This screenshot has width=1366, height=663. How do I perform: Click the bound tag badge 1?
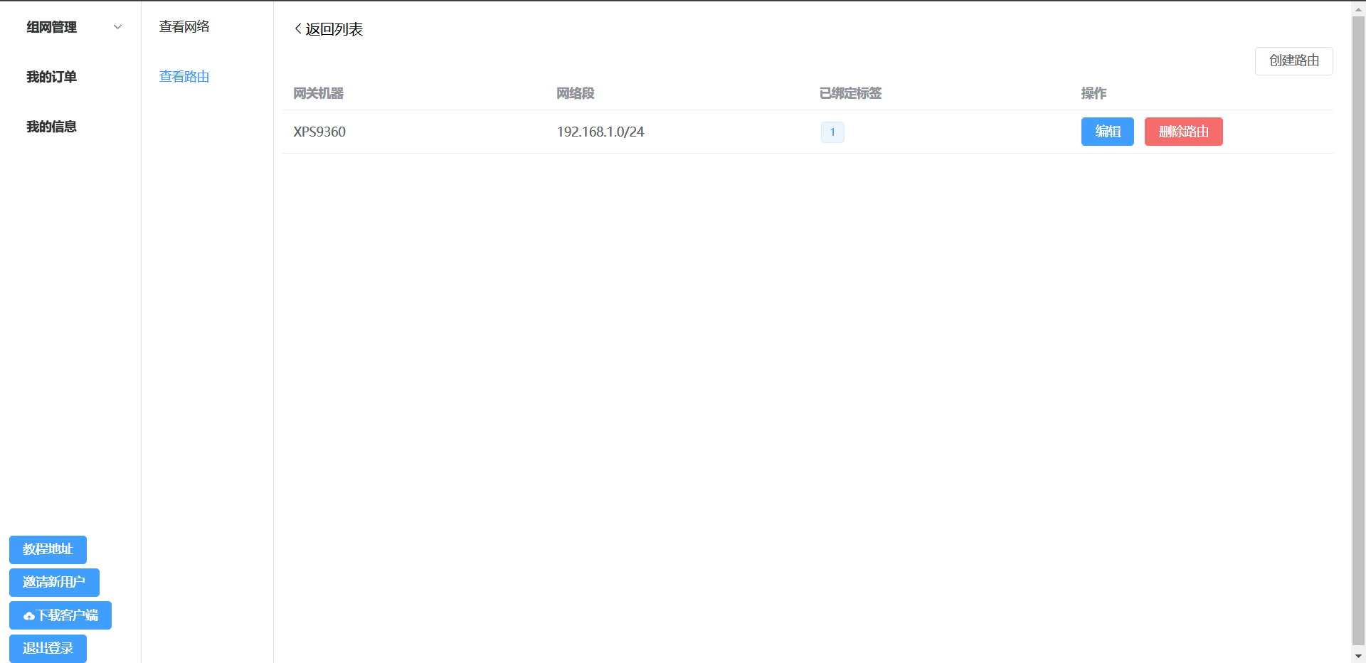coord(832,132)
